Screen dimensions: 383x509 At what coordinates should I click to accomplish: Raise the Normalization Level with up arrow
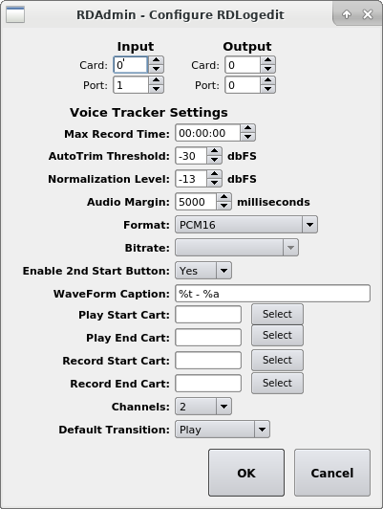point(214,174)
